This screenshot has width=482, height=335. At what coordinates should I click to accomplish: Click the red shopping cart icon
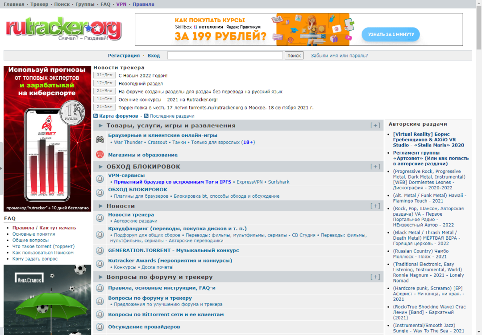tap(100, 155)
